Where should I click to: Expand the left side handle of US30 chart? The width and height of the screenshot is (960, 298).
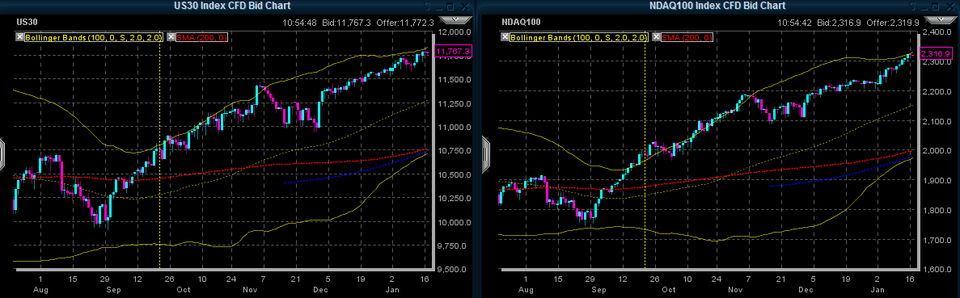2,155
